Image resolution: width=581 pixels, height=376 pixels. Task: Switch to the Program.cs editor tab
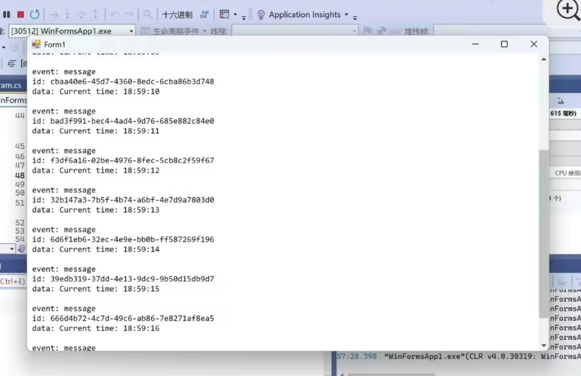(11, 85)
